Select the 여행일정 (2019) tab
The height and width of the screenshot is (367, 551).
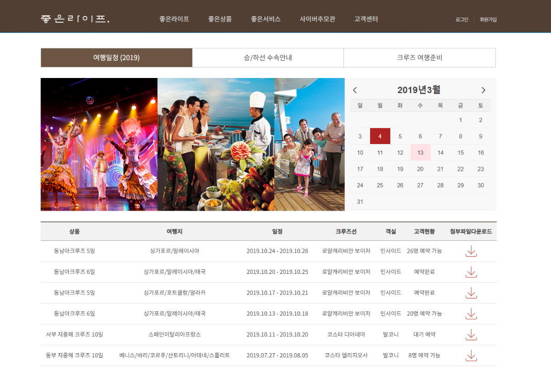(x=116, y=58)
